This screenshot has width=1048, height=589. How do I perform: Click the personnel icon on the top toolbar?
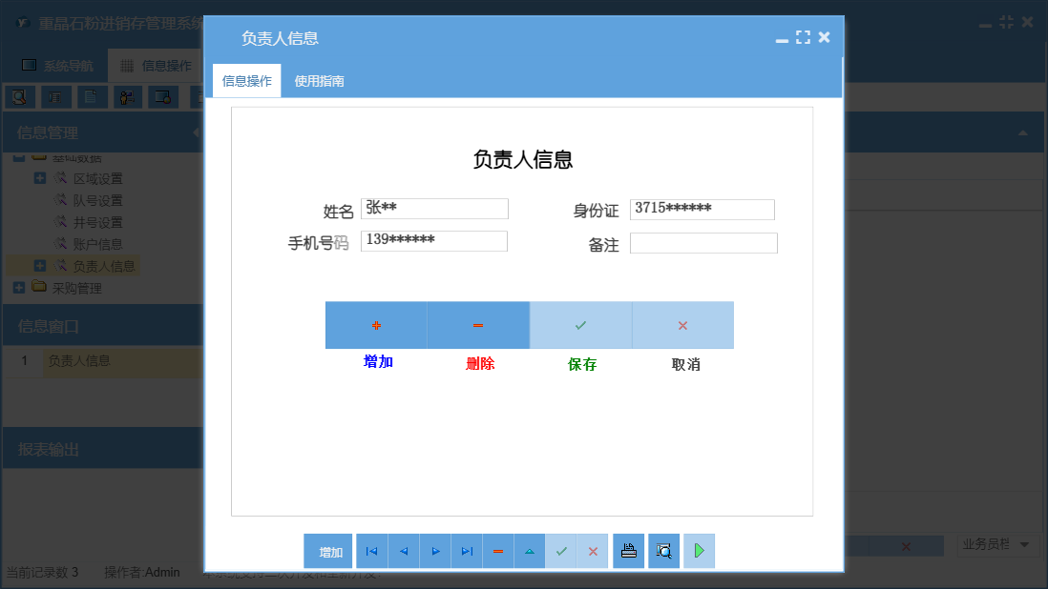coord(127,96)
